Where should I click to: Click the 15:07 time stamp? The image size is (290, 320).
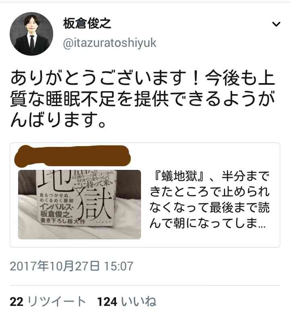pyautogui.click(x=119, y=266)
